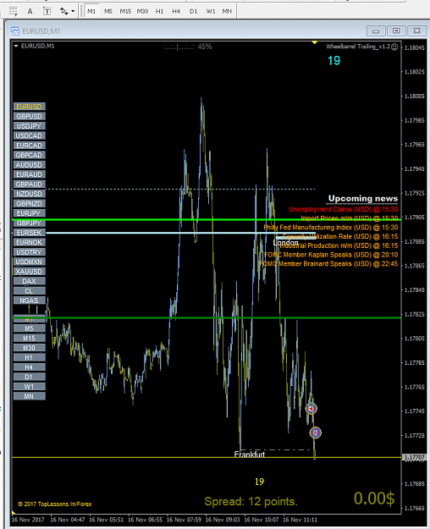Switch toolbar timeframe to D1
The width and height of the screenshot is (430, 529).
(x=193, y=11)
